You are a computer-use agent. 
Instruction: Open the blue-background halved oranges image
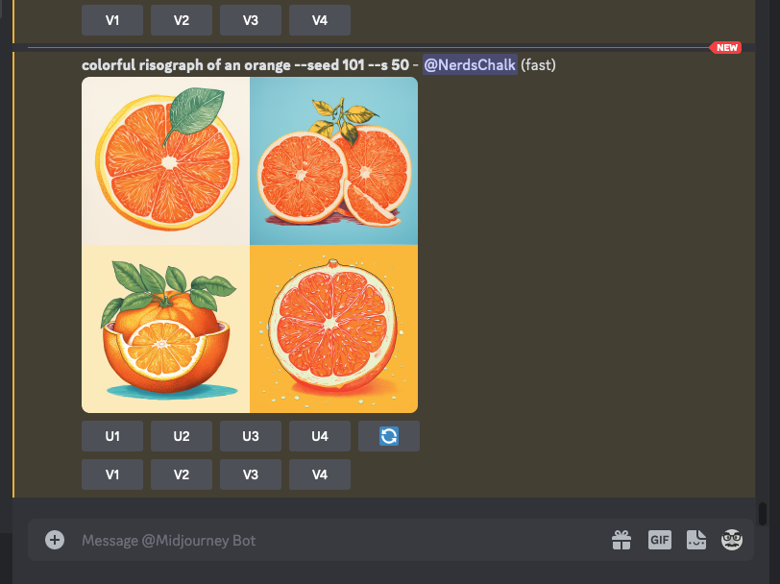(x=333, y=160)
